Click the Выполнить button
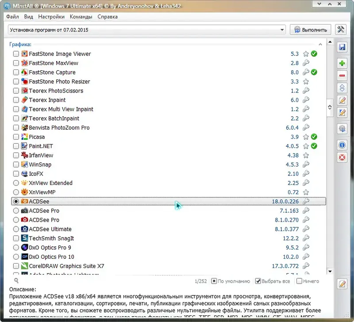Image resolution: width=354 pixels, height=322 pixels. coord(311,30)
